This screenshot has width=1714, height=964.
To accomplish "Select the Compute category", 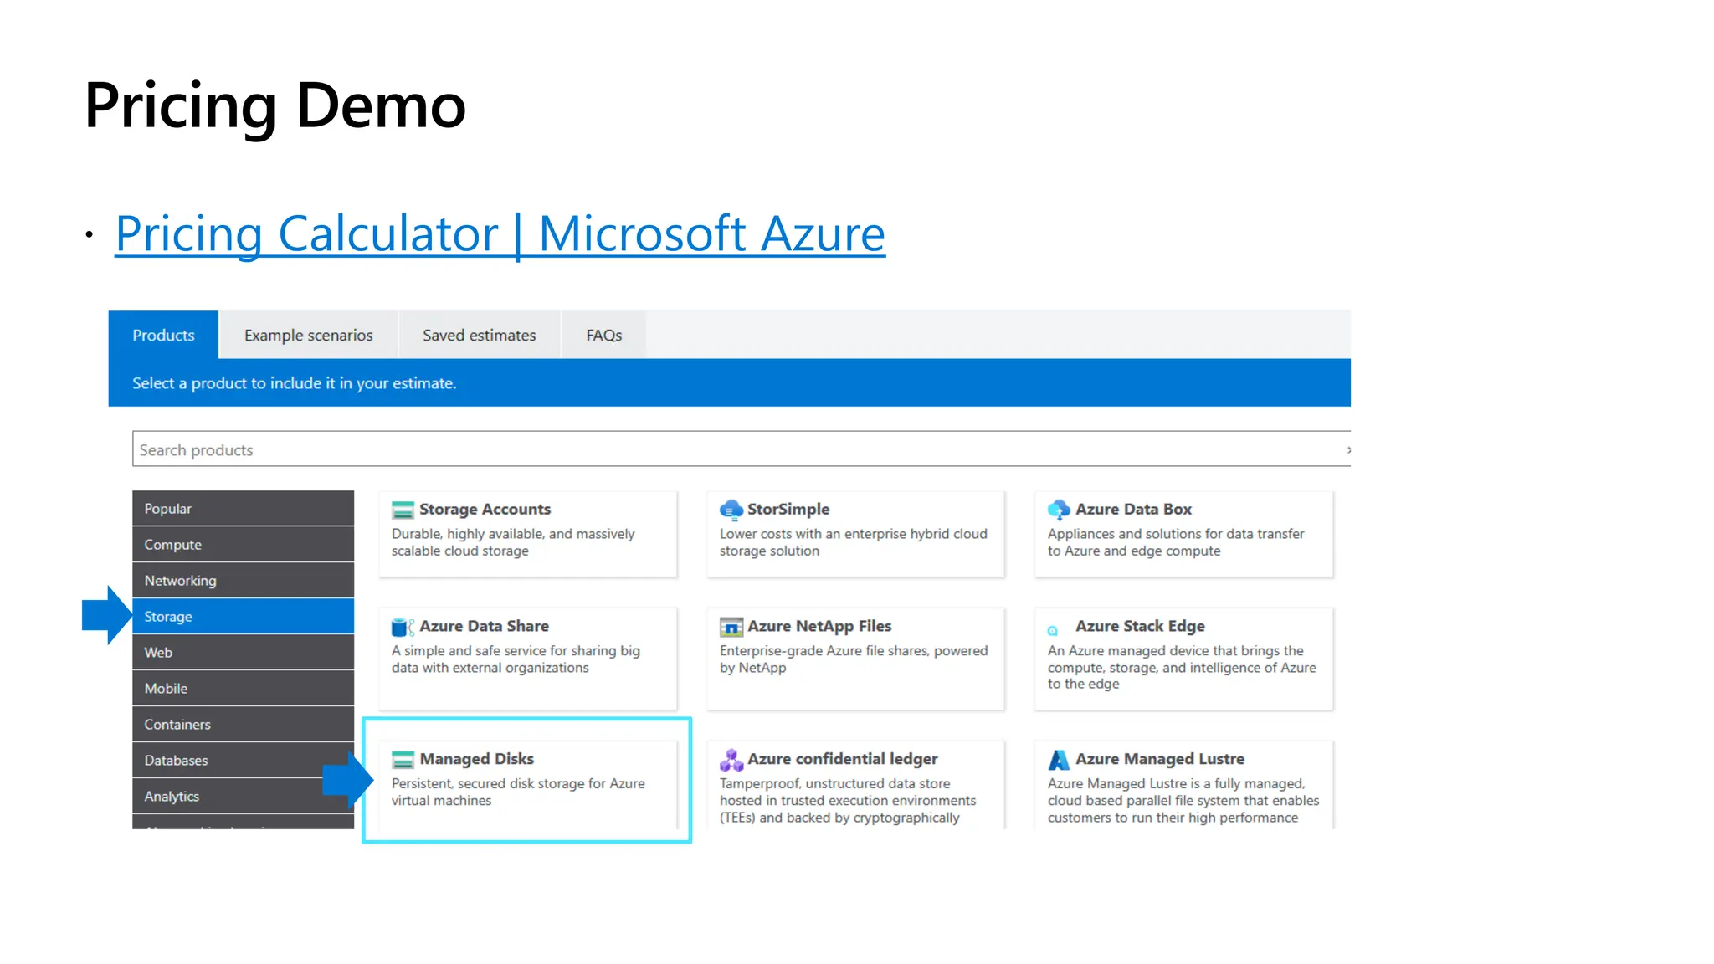I will pos(243,544).
